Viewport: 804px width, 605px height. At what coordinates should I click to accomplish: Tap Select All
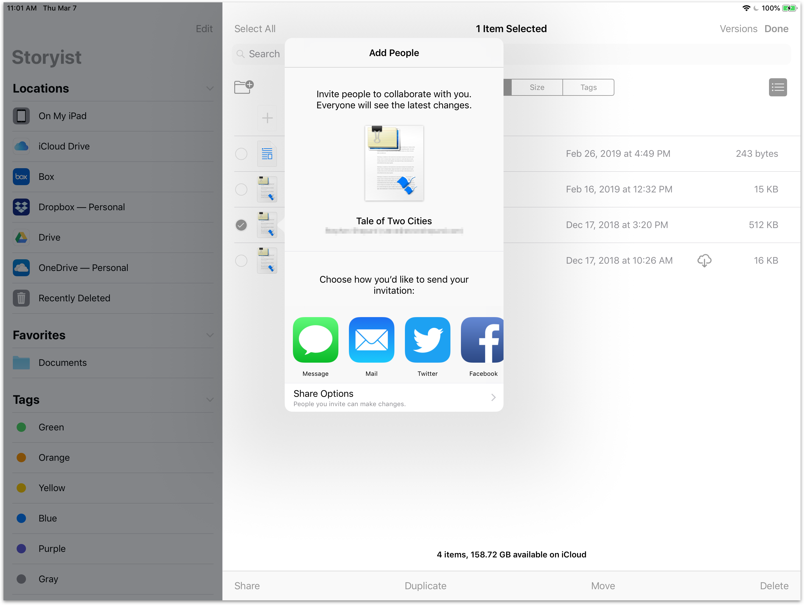255,29
